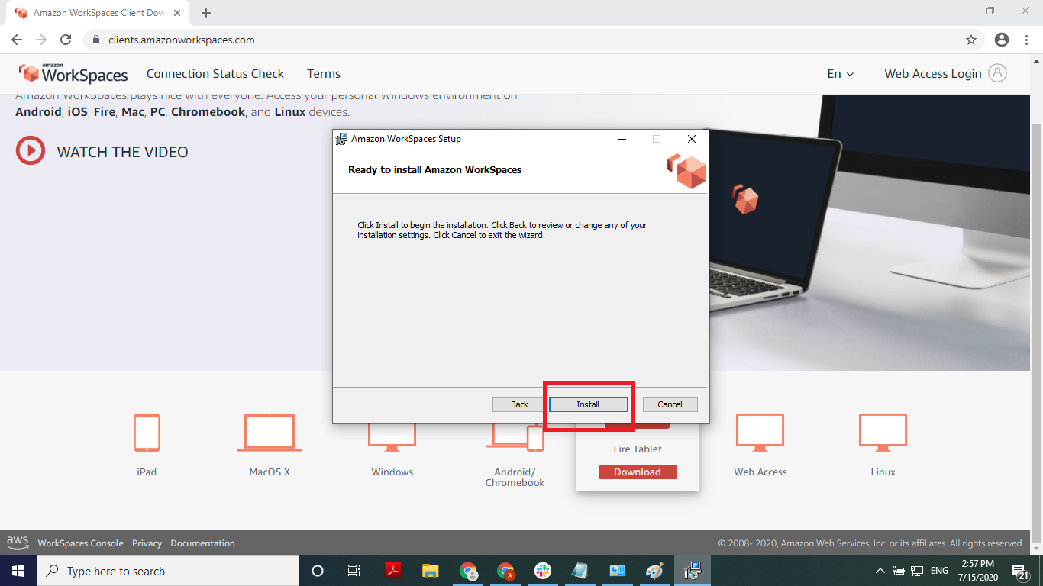This screenshot has width=1043, height=586.
Task: Open the Documentation footer link
Action: click(x=202, y=543)
